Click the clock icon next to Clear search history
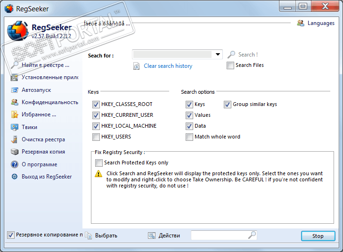The width and height of the screenshot is (343, 252). 137,66
